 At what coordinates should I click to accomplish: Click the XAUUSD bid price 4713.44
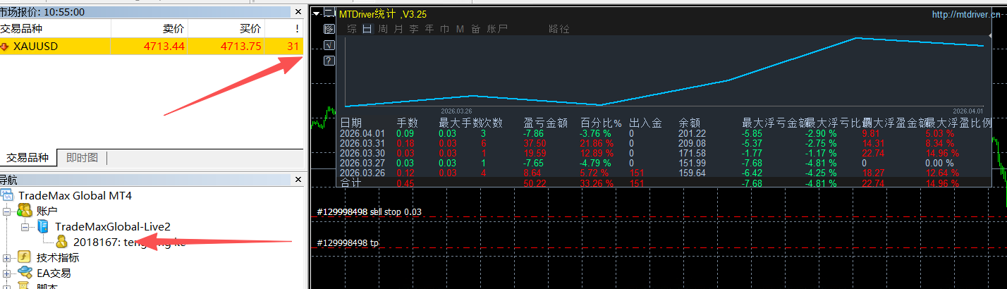click(164, 47)
